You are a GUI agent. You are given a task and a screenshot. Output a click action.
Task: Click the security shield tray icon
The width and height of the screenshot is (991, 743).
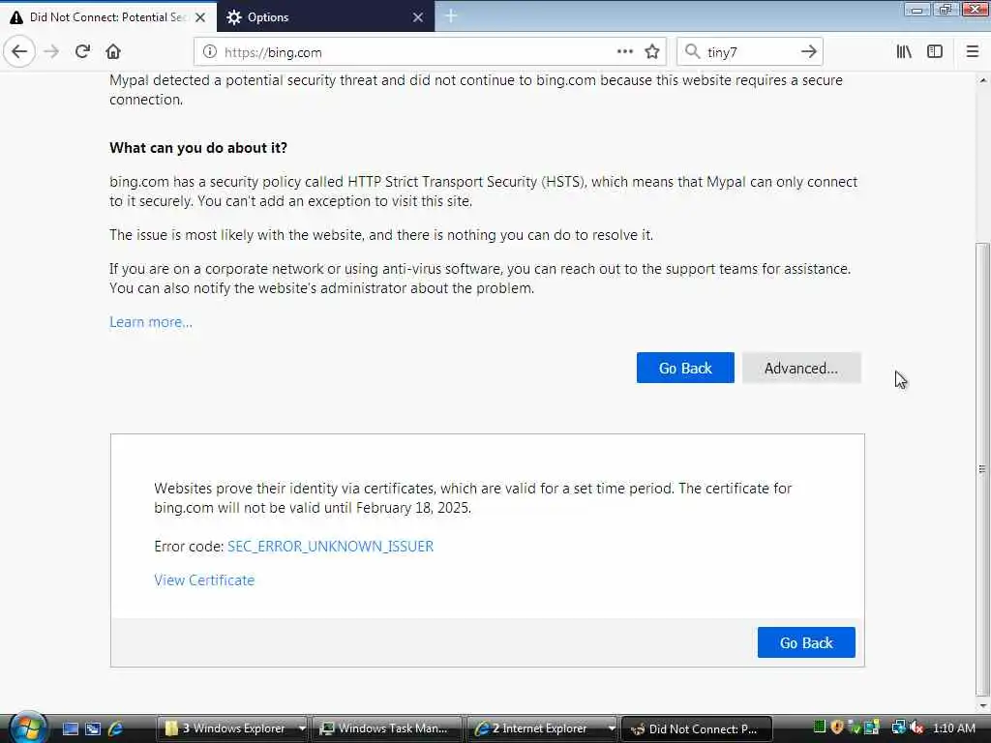[x=837, y=728]
